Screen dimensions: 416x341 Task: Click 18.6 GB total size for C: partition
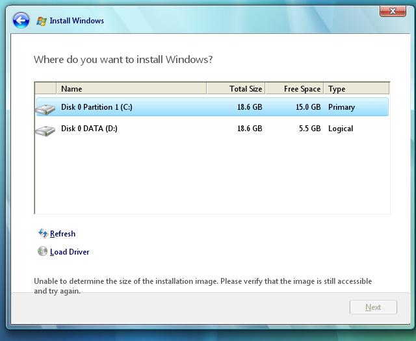[x=250, y=107]
